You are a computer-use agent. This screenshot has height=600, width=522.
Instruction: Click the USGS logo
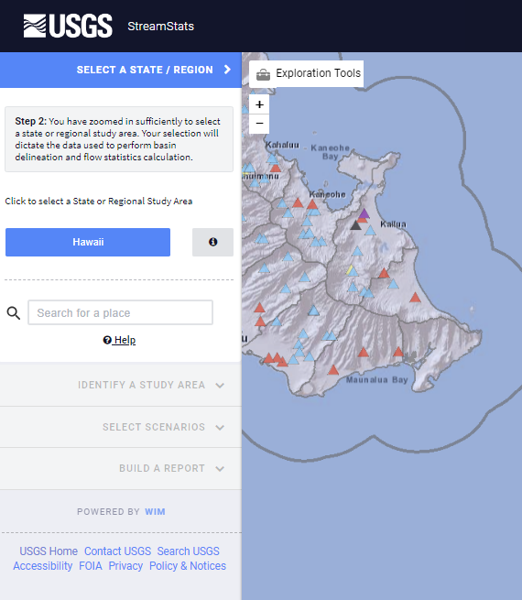coord(68,26)
